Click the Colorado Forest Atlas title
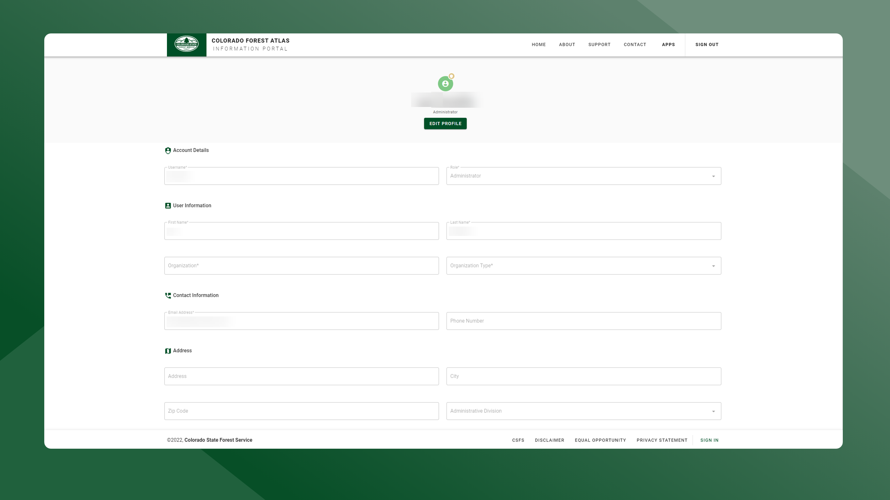 click(251, 41)
